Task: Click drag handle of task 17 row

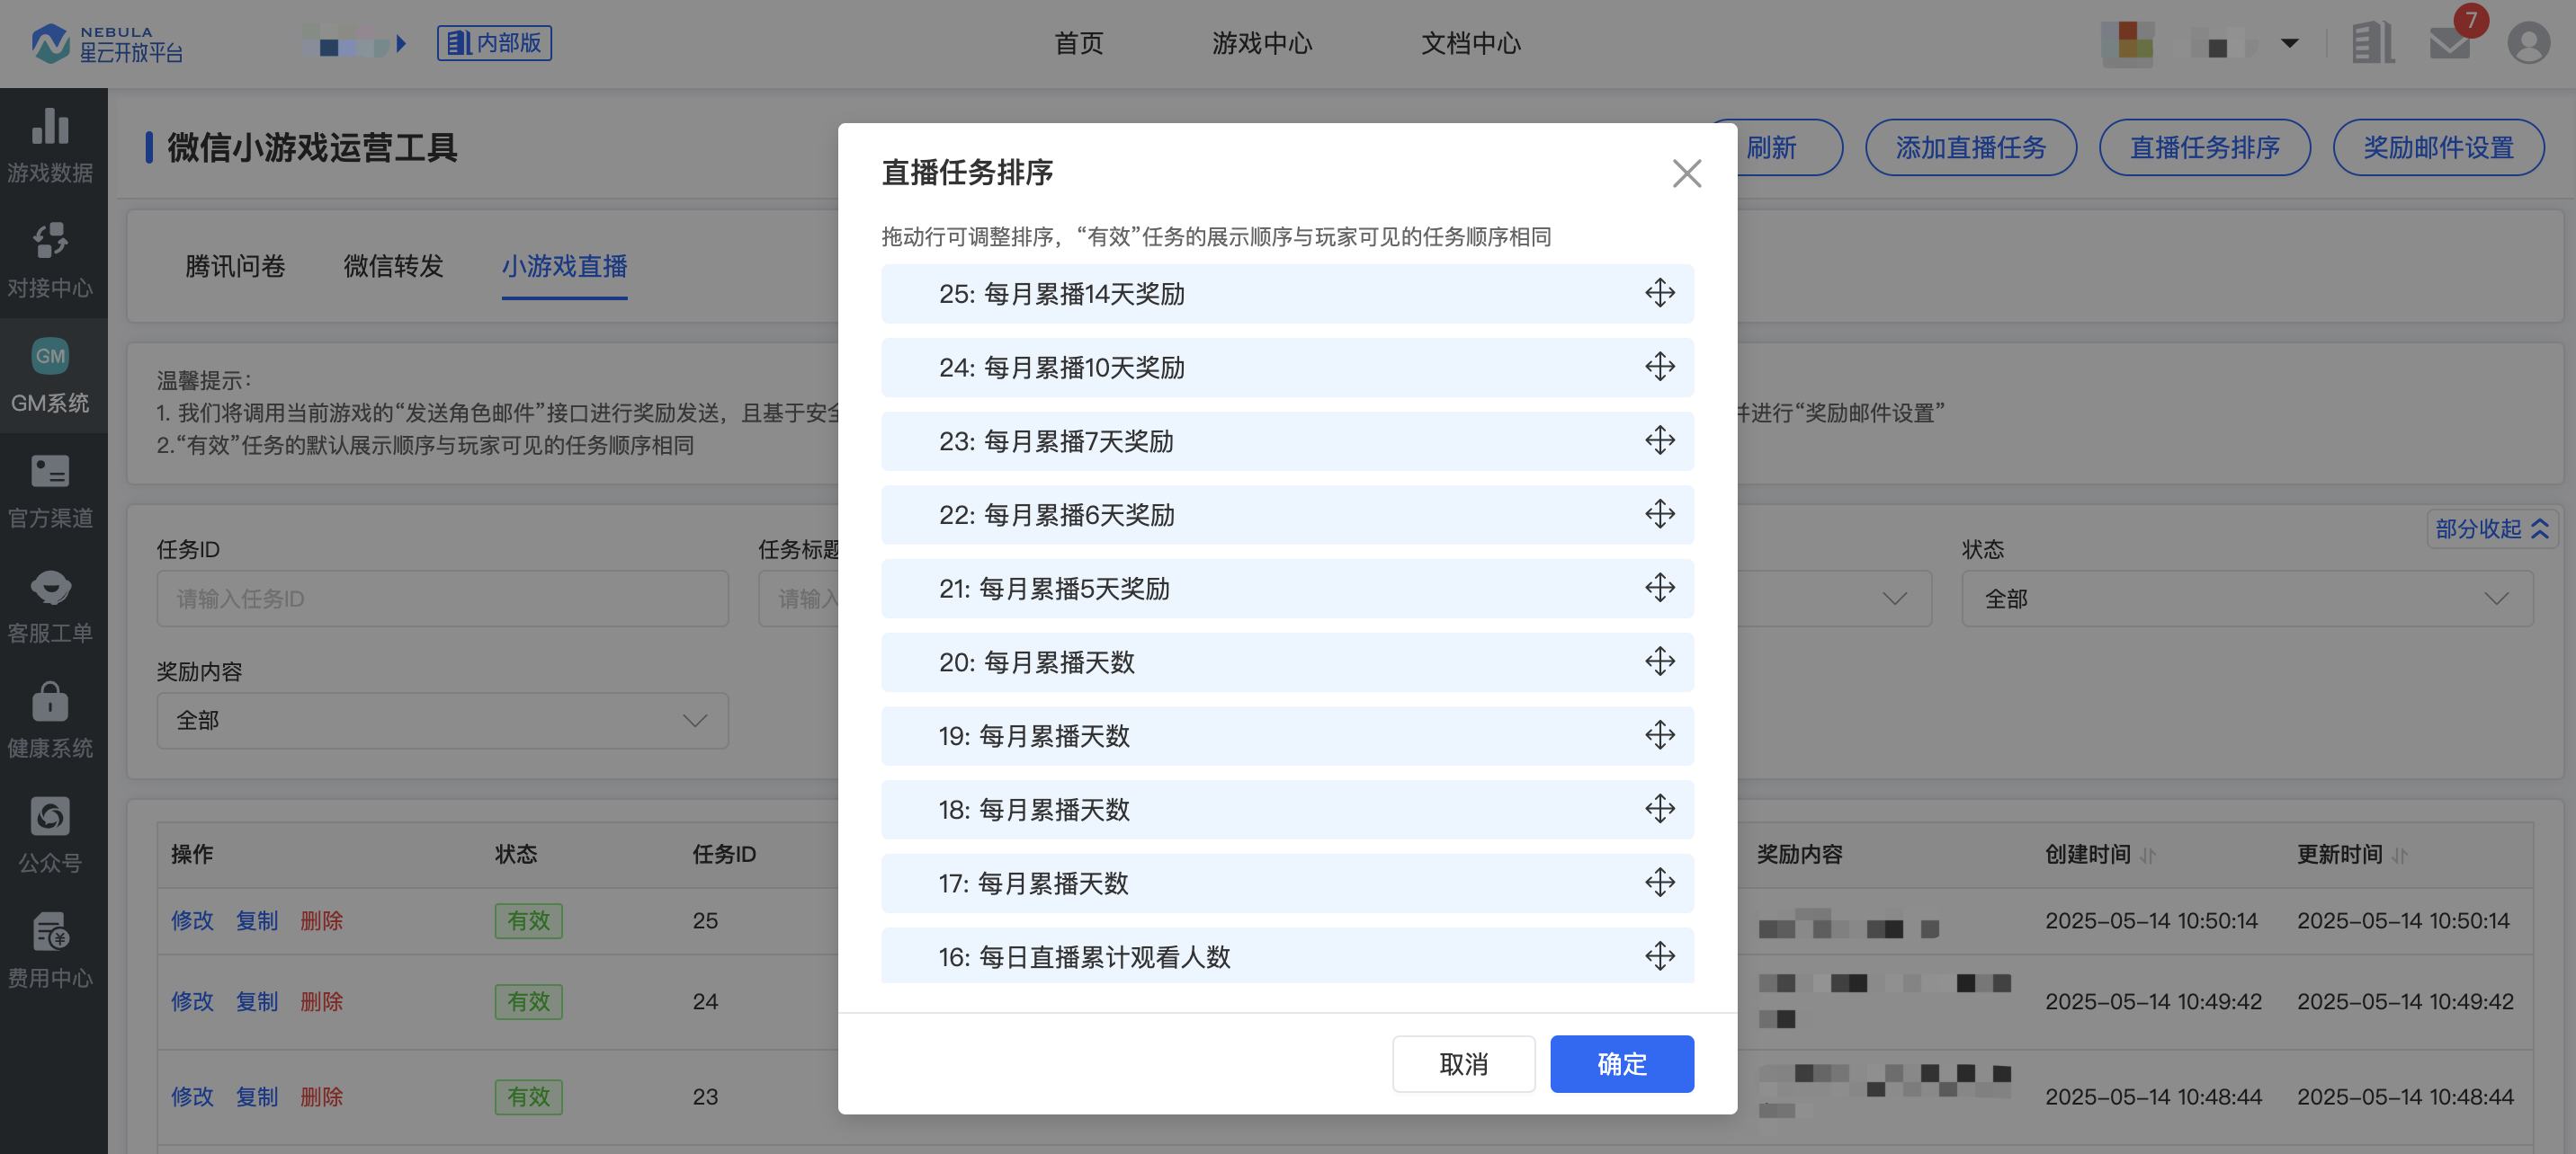Action: click(1659, 883)
